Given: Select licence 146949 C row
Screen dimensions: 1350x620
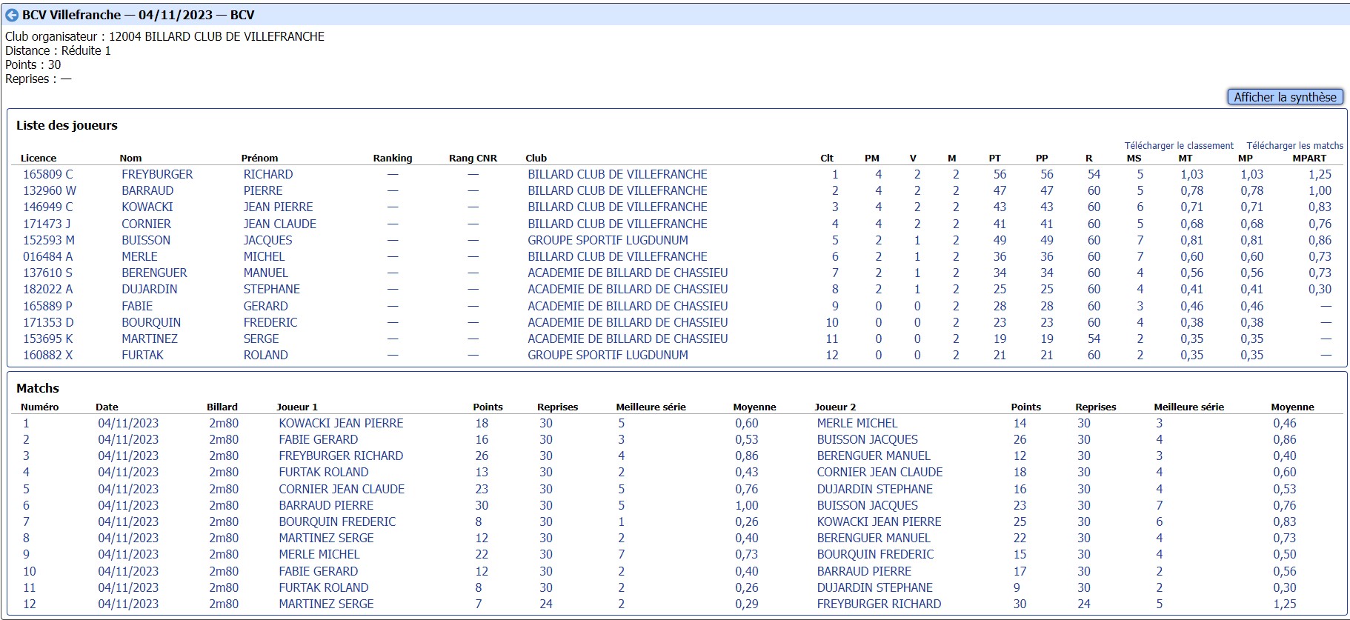Looking at the screenshot, I should coord(48,207).
